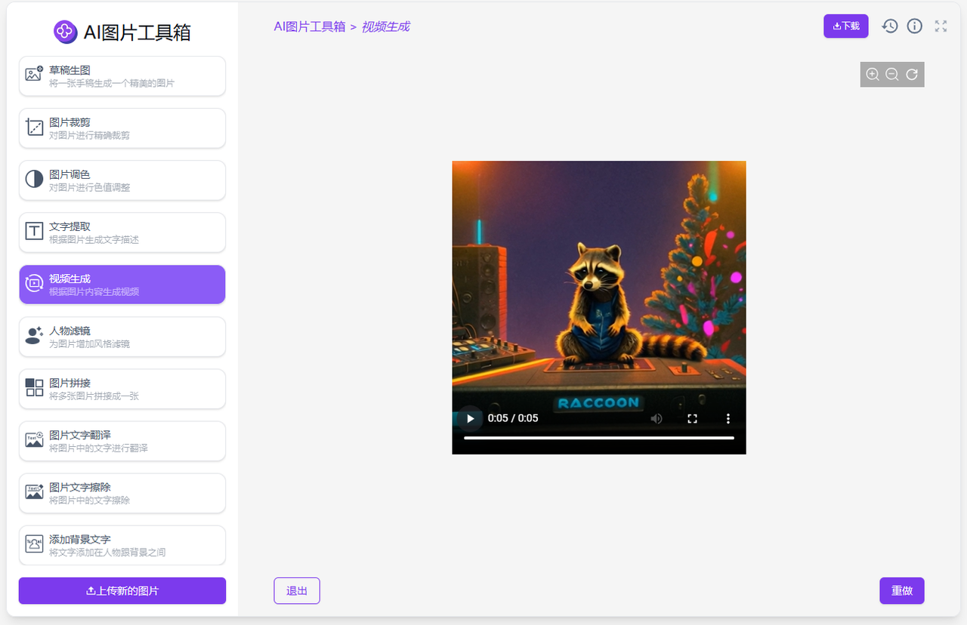Select the 文字提取 tool

[x=122, y=232]
